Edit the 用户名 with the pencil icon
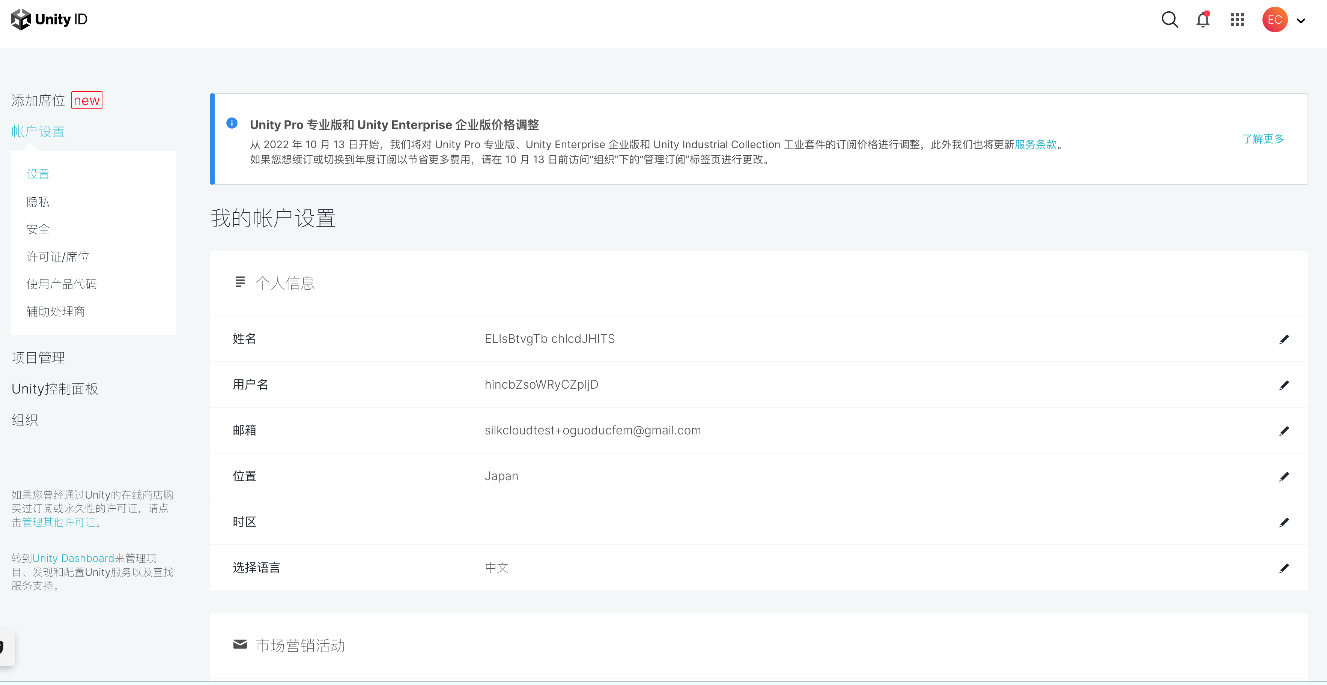The height and width of the screenshot is (685, 1327). 1285,384
